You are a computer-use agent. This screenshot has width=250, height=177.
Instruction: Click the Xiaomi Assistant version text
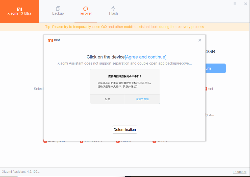pyautogui.click(x=21, y=172)
